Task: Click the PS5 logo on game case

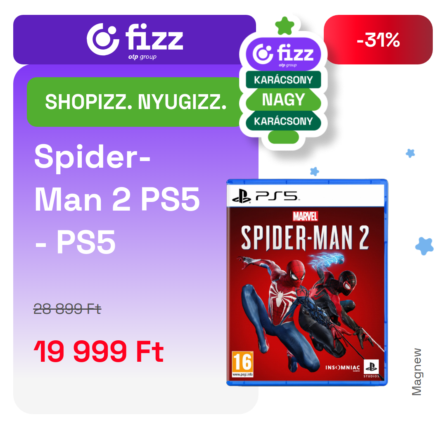Action: tap(265, 196)
